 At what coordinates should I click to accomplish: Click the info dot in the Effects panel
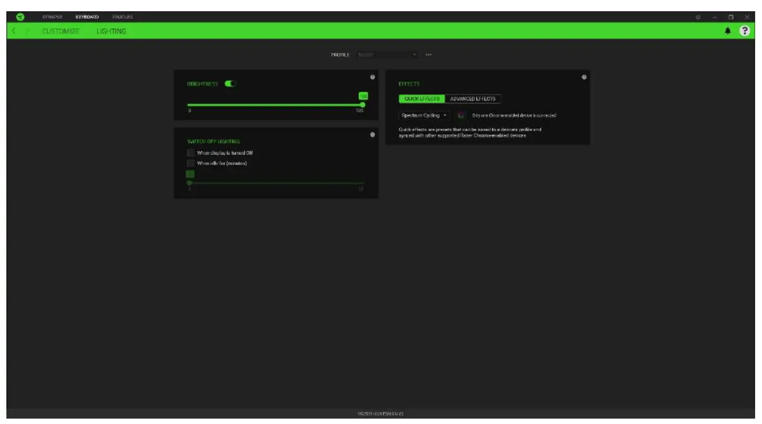click(584, 77)
